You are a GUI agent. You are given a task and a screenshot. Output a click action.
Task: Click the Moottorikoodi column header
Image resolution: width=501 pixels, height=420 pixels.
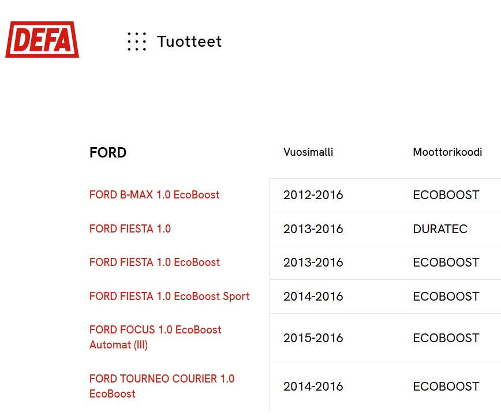tap(447, 152)
